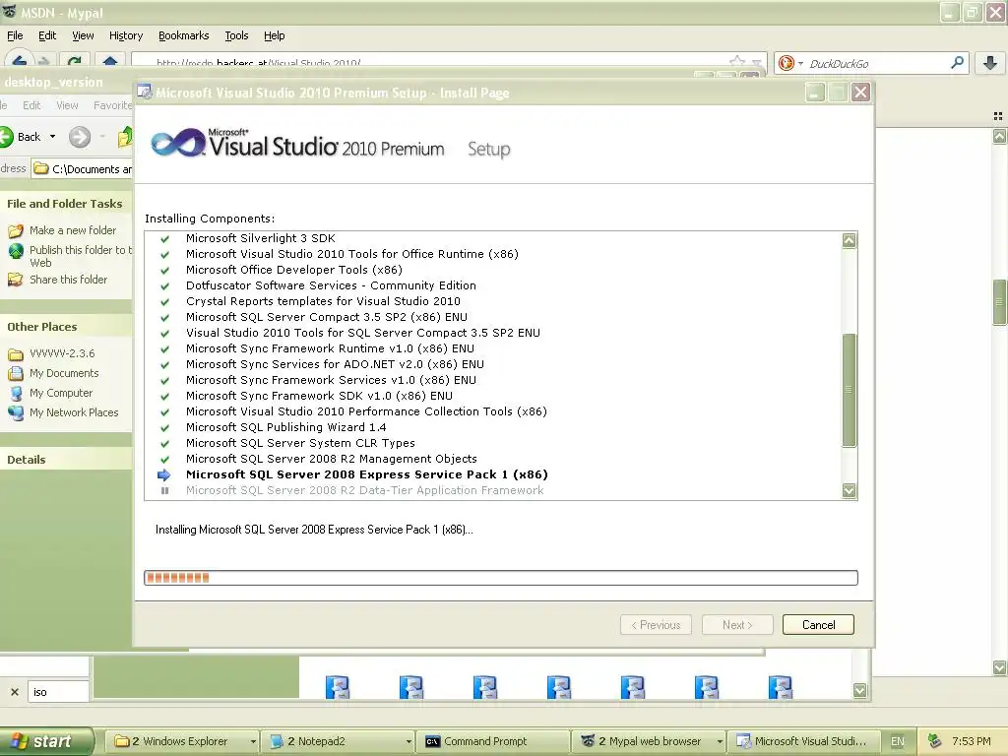Select SQL Server 2008 Express Service Pack 1 row
Viewport: 1008px width, 756px height.
click(x=366, y=474)
